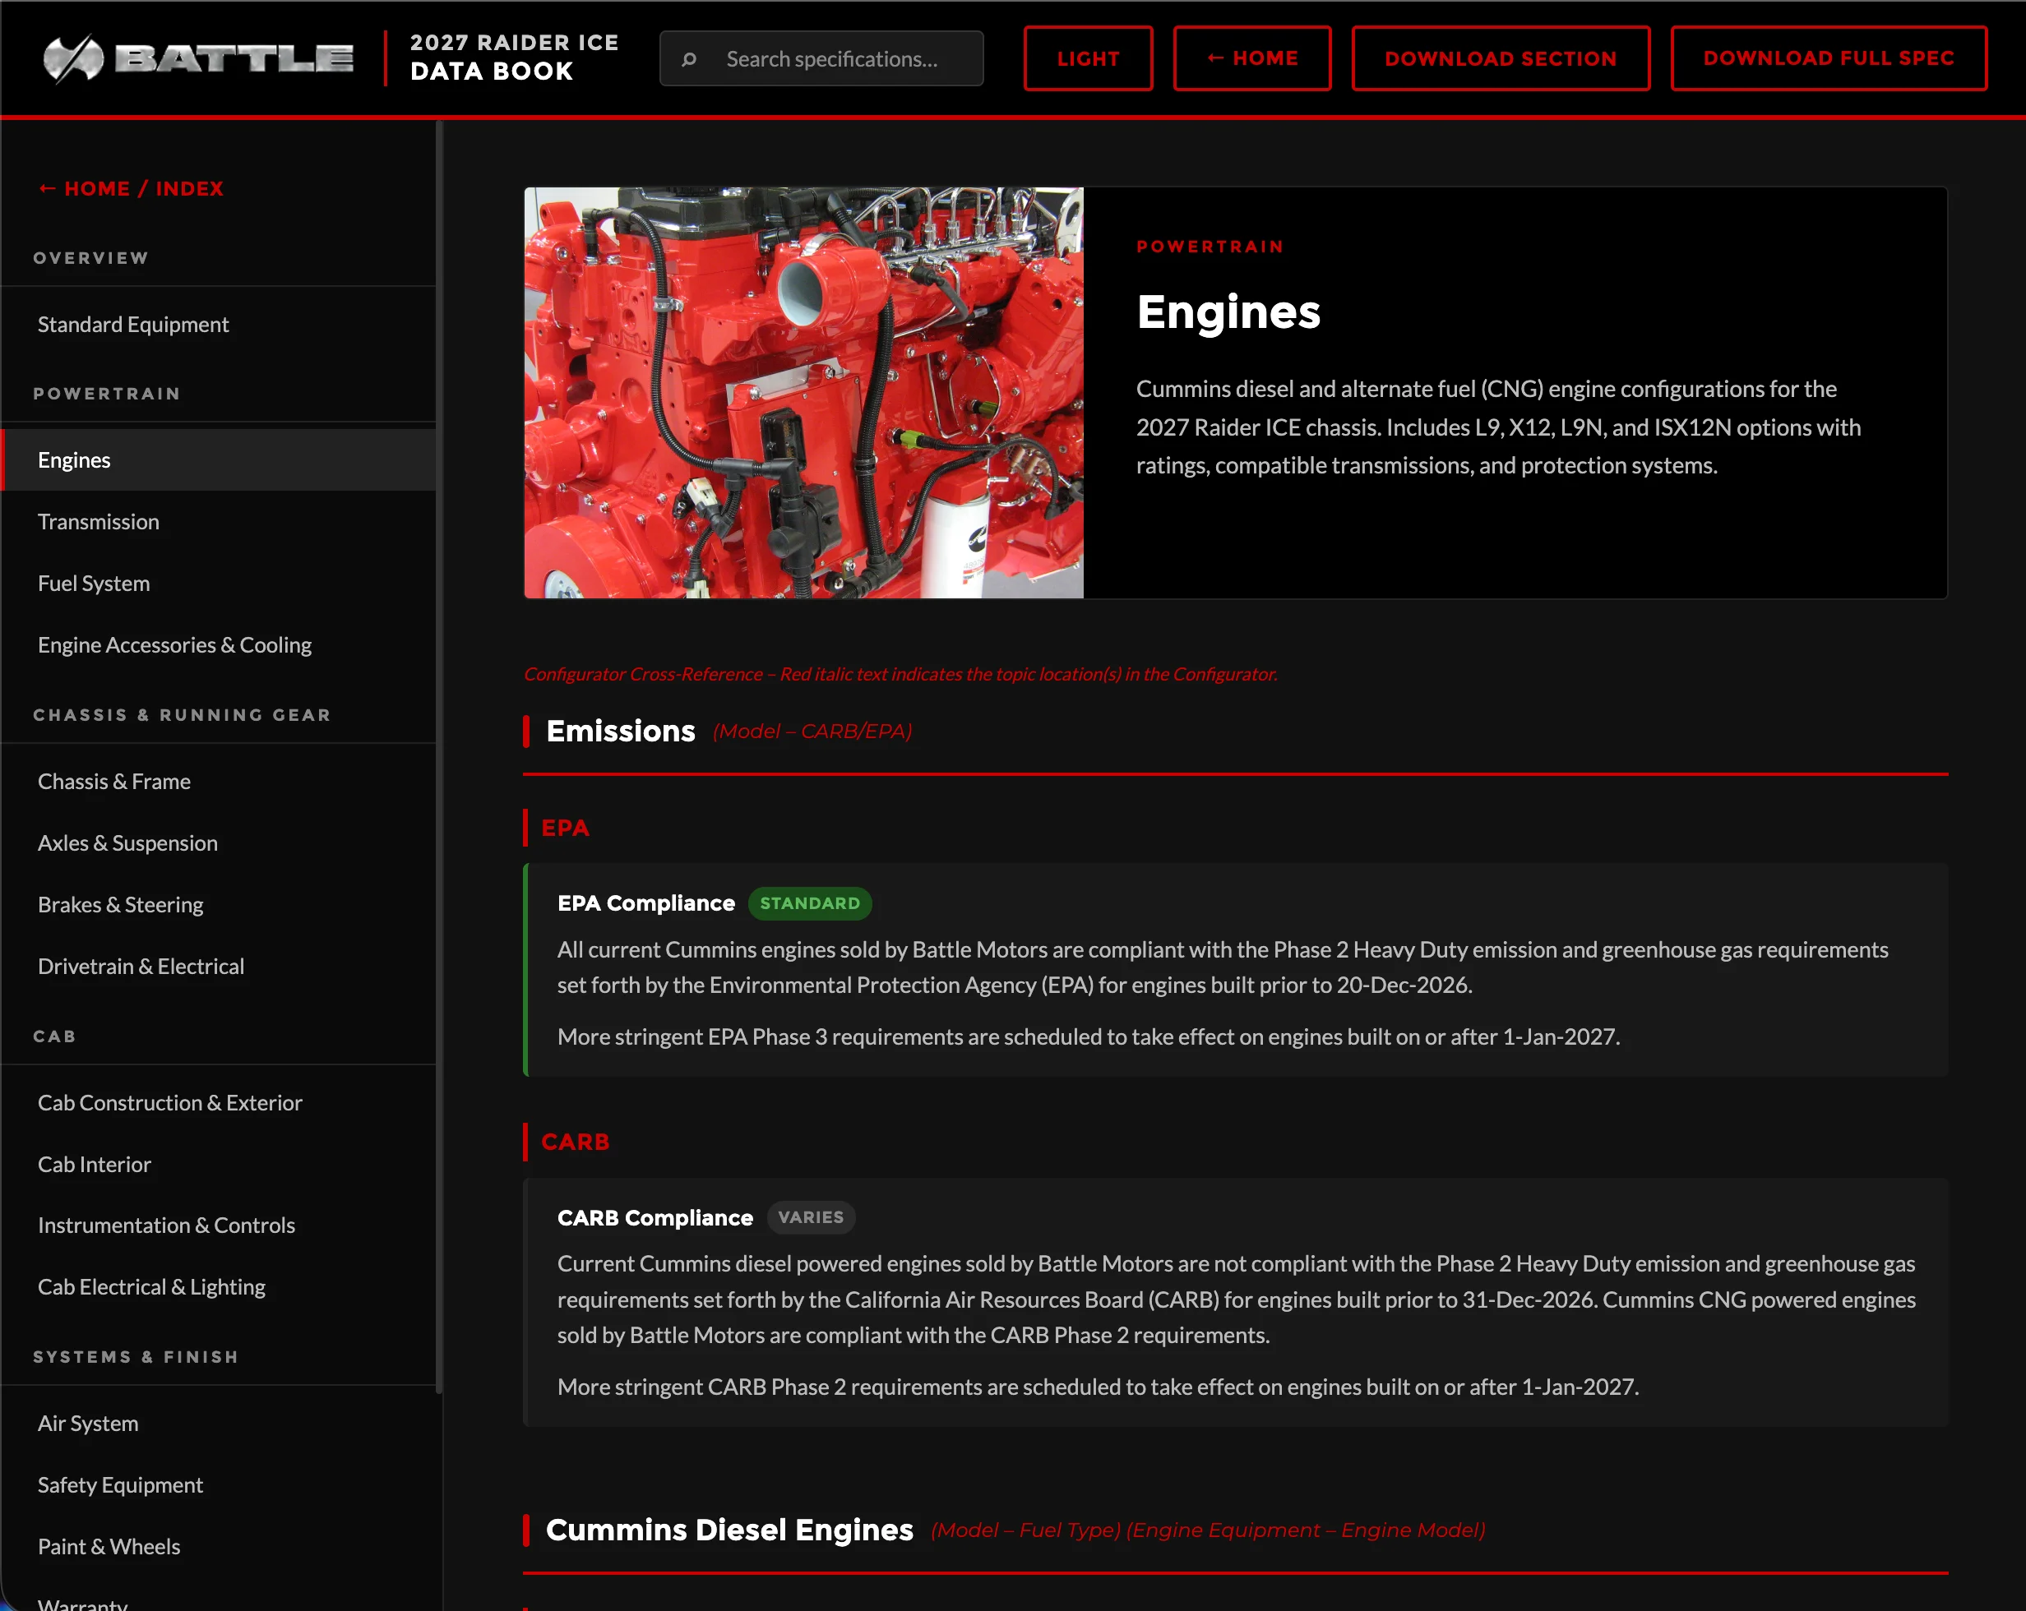2026x1611 pixels.
Task: Click the 2027 RAIDER ICE DATA BOOK title
Action: 514,58
